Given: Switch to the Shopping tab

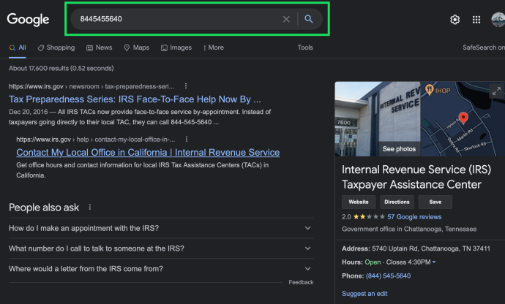Looking at the screenshot, I should pyautogui.click(x=56, y=47).
